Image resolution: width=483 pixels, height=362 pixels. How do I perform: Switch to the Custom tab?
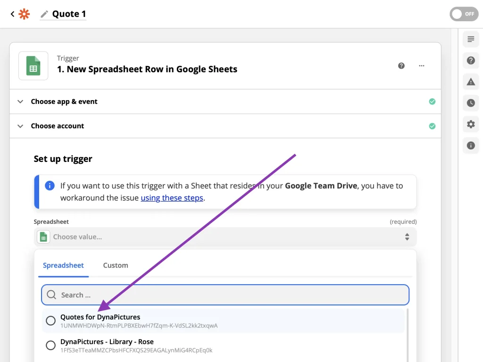click(x=116, y=265)
